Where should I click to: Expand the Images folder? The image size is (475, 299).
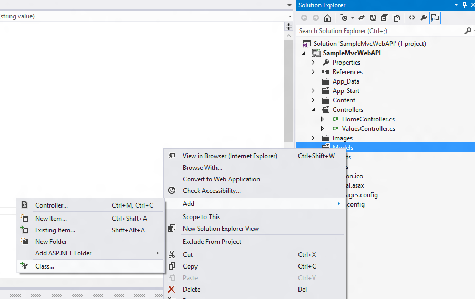coord(313,138)
